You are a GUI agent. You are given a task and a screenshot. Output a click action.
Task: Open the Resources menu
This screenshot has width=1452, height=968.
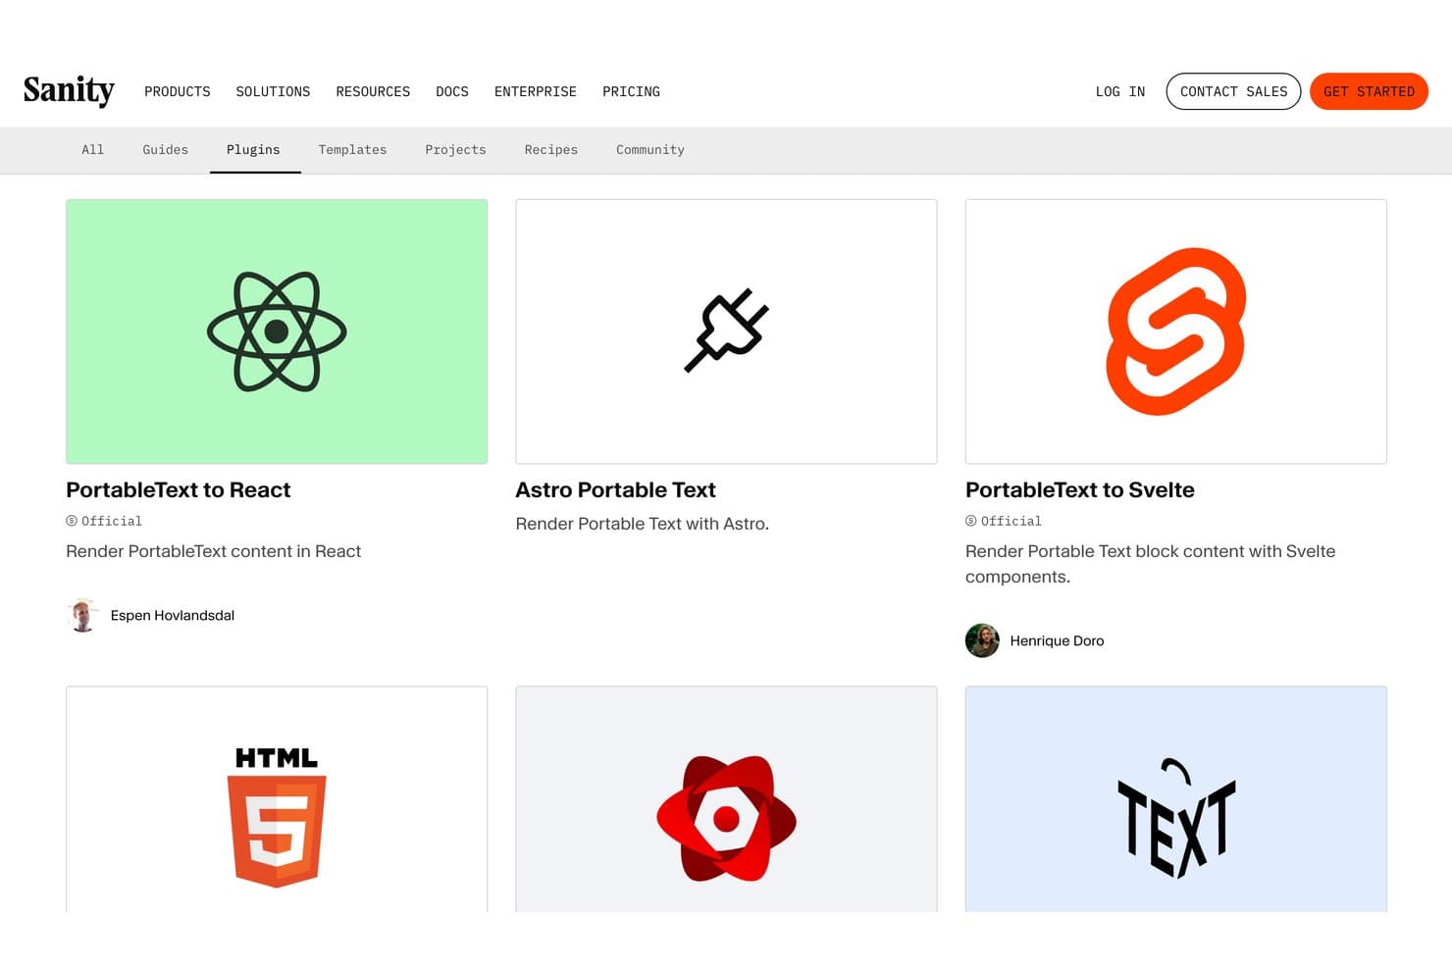point(373,91)
